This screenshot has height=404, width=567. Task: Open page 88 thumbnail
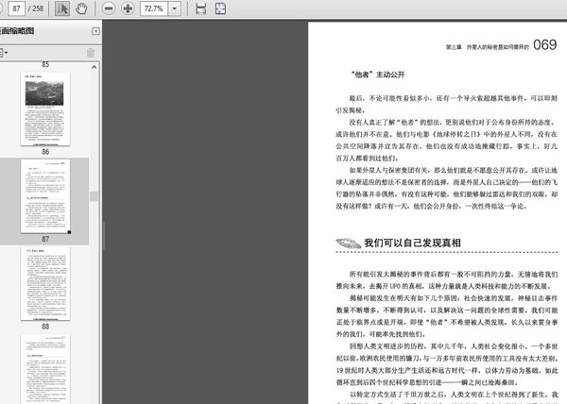(45, 284)
